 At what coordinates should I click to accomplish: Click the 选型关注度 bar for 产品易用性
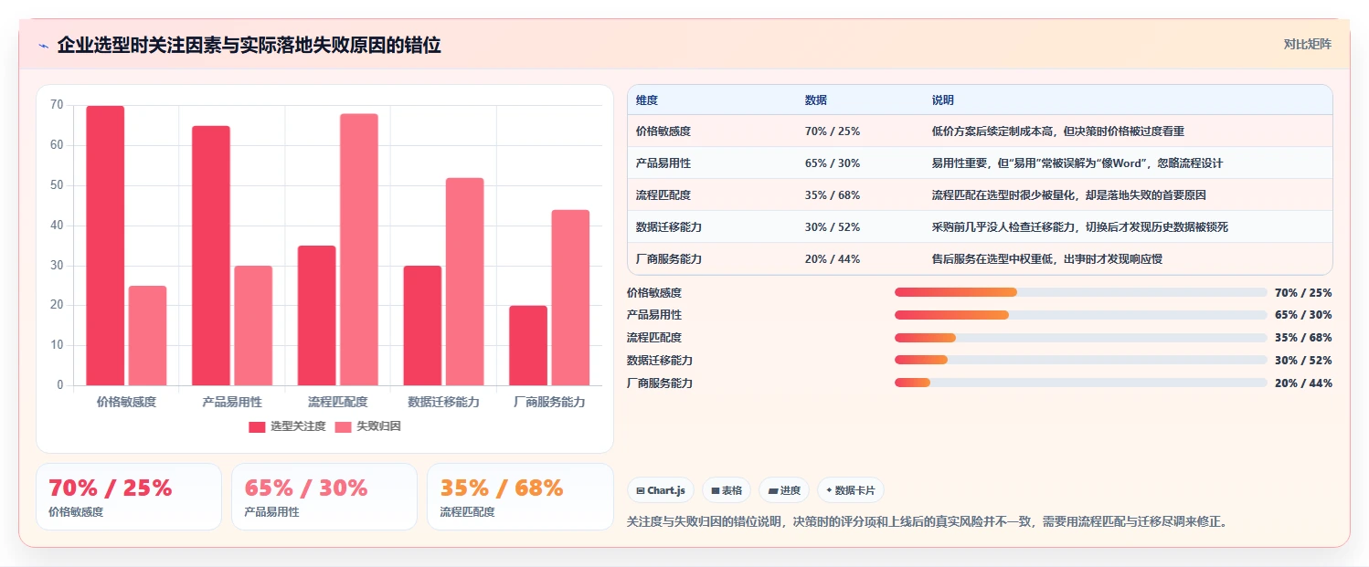click(x=211, y=256)
